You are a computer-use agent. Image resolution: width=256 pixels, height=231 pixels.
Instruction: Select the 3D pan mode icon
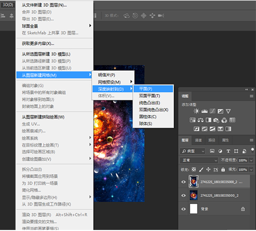coord(144,16)
